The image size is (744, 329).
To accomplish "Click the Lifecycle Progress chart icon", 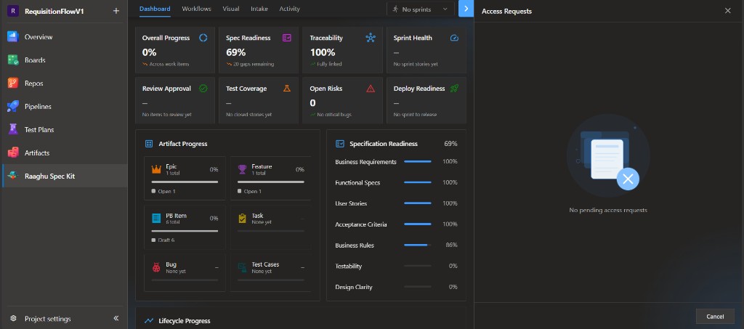I will (149, 321).
